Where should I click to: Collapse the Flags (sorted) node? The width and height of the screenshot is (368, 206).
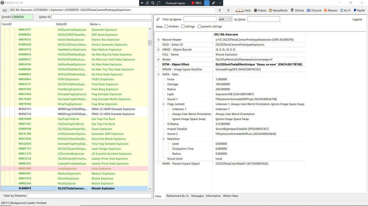tap(164, 104)
